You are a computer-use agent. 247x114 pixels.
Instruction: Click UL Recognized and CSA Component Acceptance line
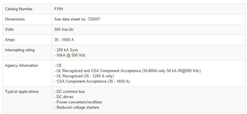pyautogui.click(x=127, y=71)
